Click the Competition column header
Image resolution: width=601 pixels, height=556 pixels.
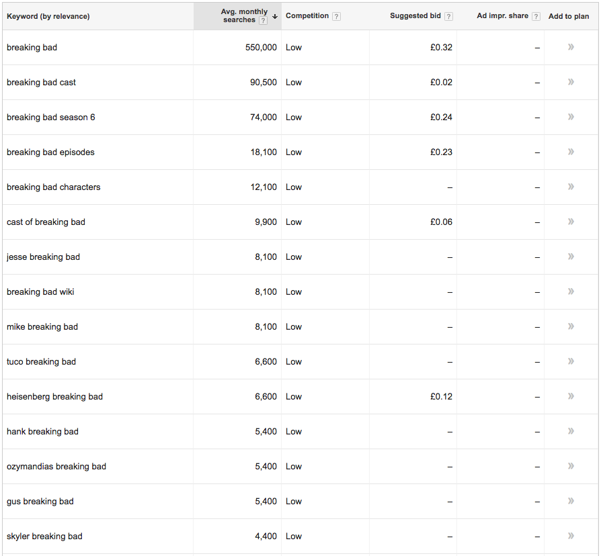point(307,16)
